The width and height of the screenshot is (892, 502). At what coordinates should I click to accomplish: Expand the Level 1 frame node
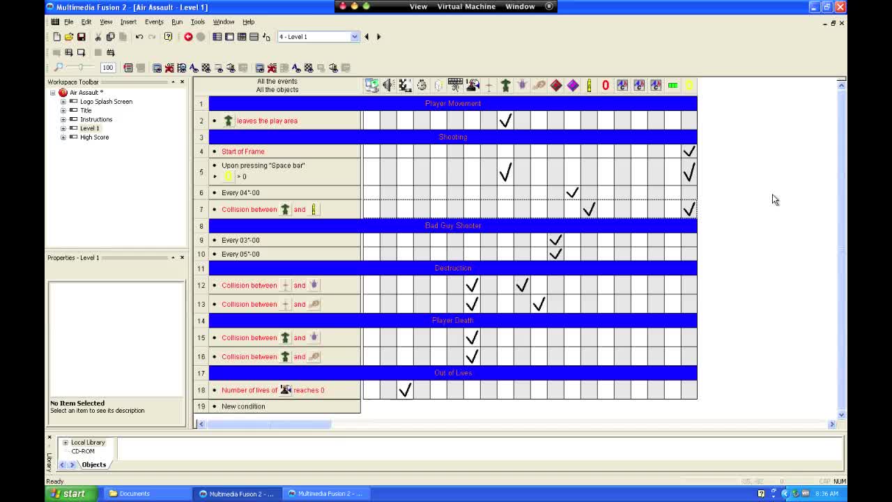coord(63,128)
